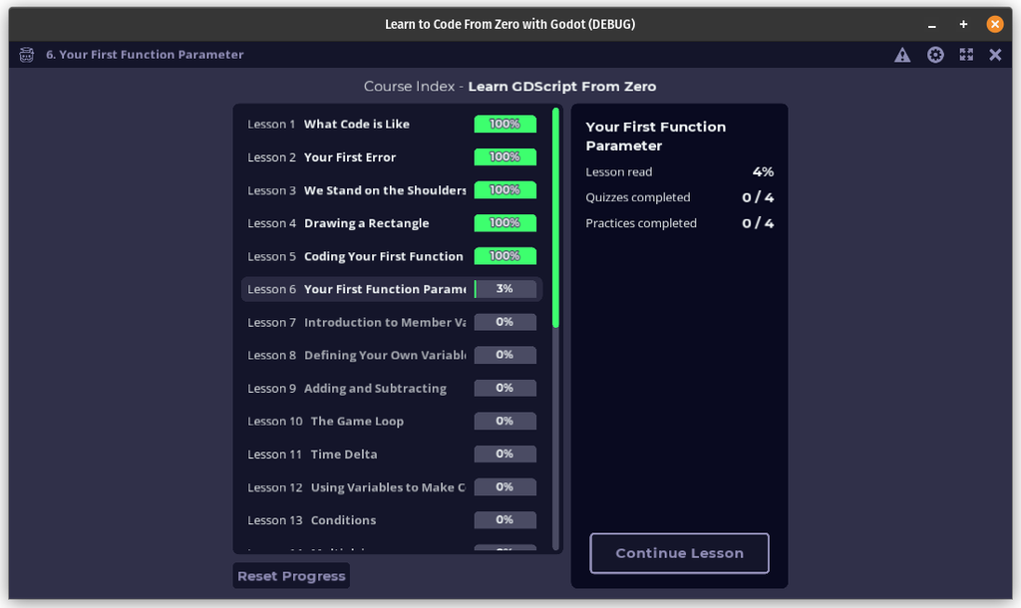1021x608 pixels.
Task: Toggle fullscreen icon in header
Action: pyautogui.click(x=966, y=55)
